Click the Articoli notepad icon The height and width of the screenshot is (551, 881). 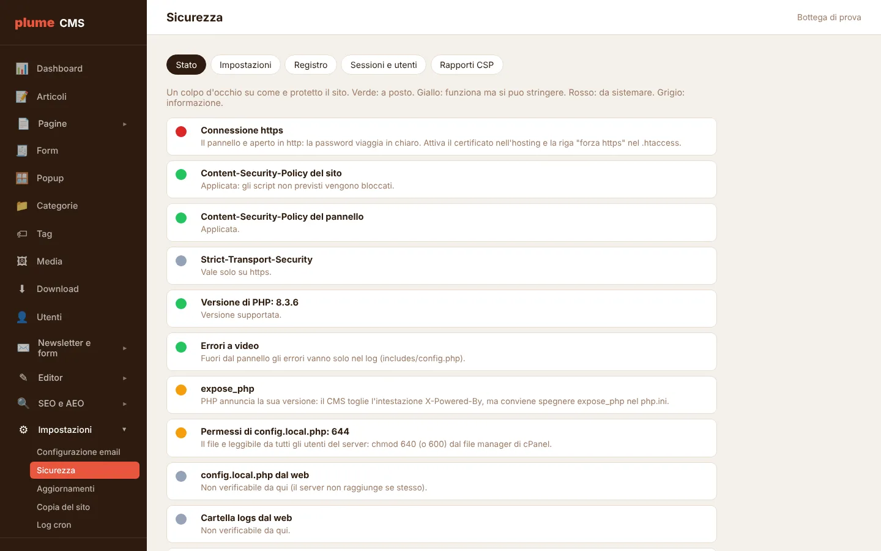point(22,97)
